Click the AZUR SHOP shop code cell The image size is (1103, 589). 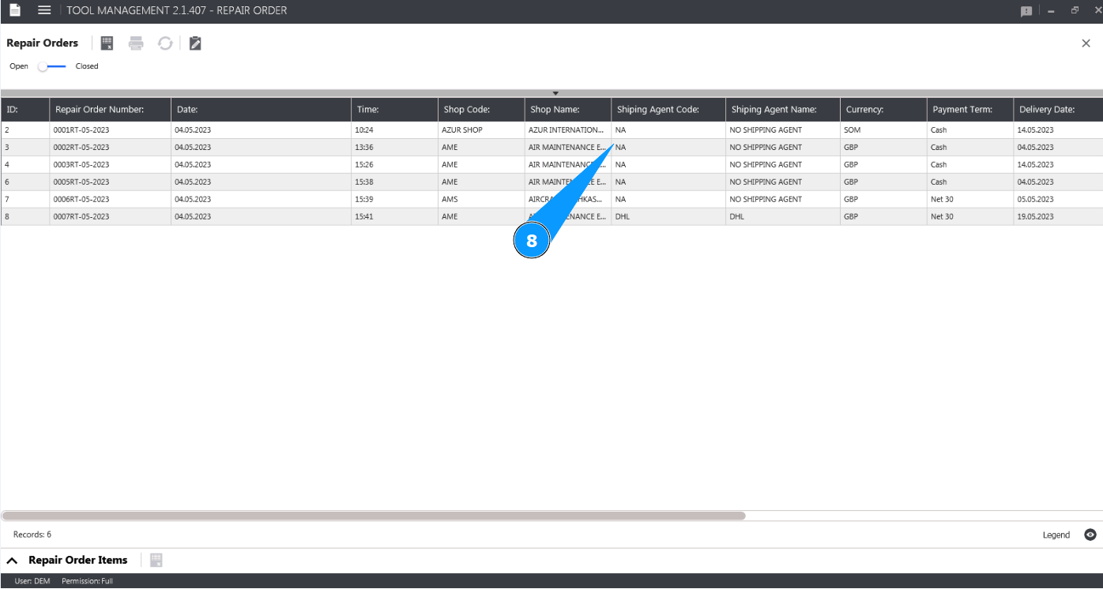482,130
